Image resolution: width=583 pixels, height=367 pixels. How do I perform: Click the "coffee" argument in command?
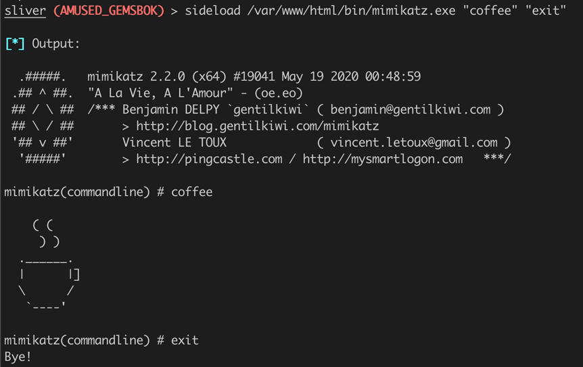tap(490, 11)
